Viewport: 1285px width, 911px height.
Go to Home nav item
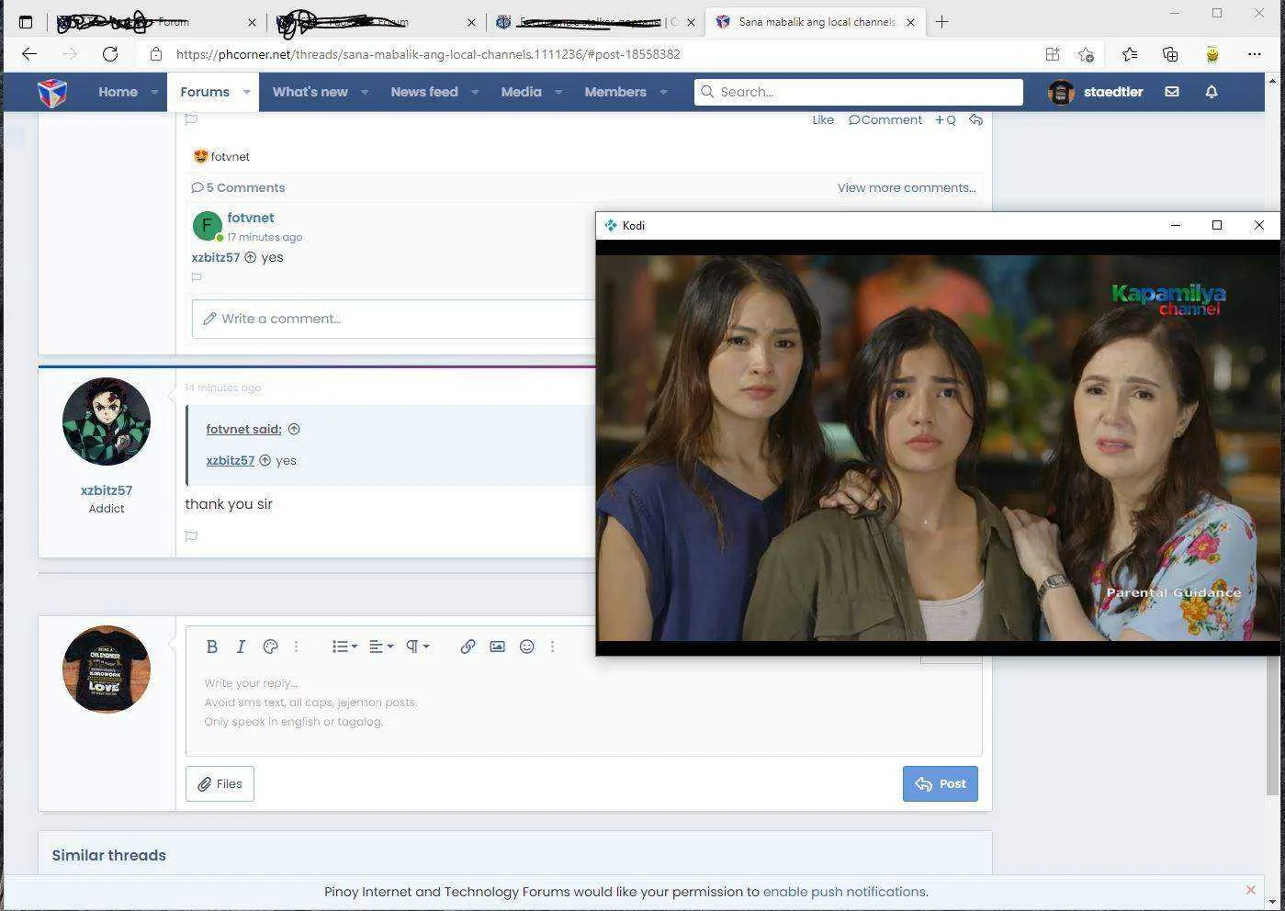(118, 92)
